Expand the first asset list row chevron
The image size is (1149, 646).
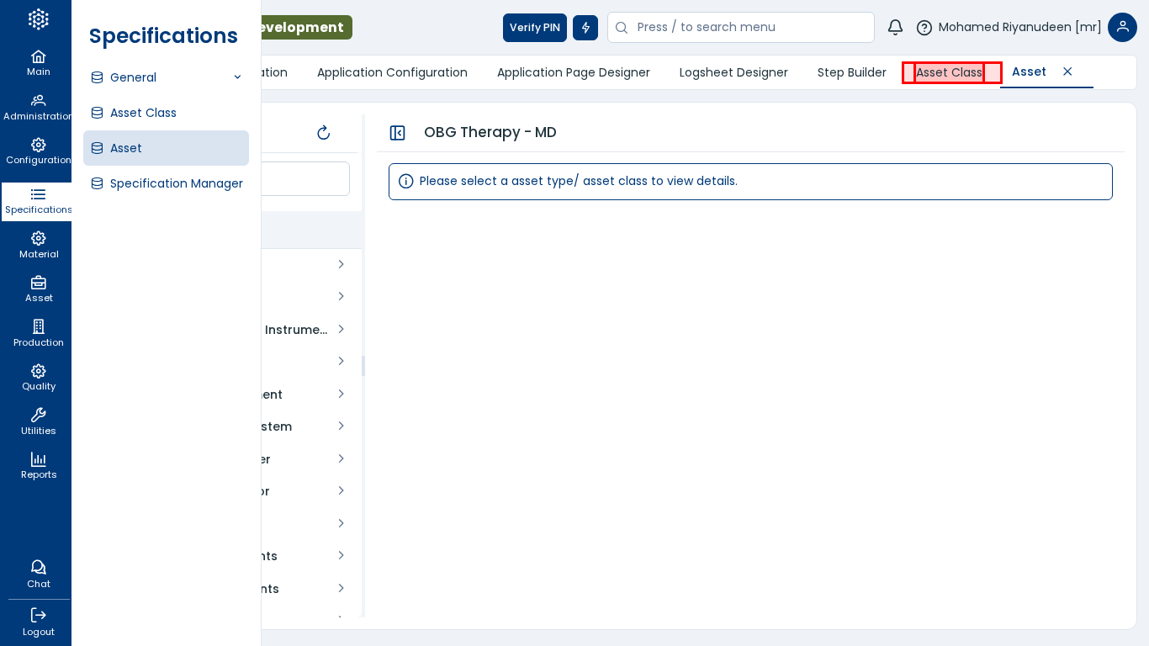(341, 264)
